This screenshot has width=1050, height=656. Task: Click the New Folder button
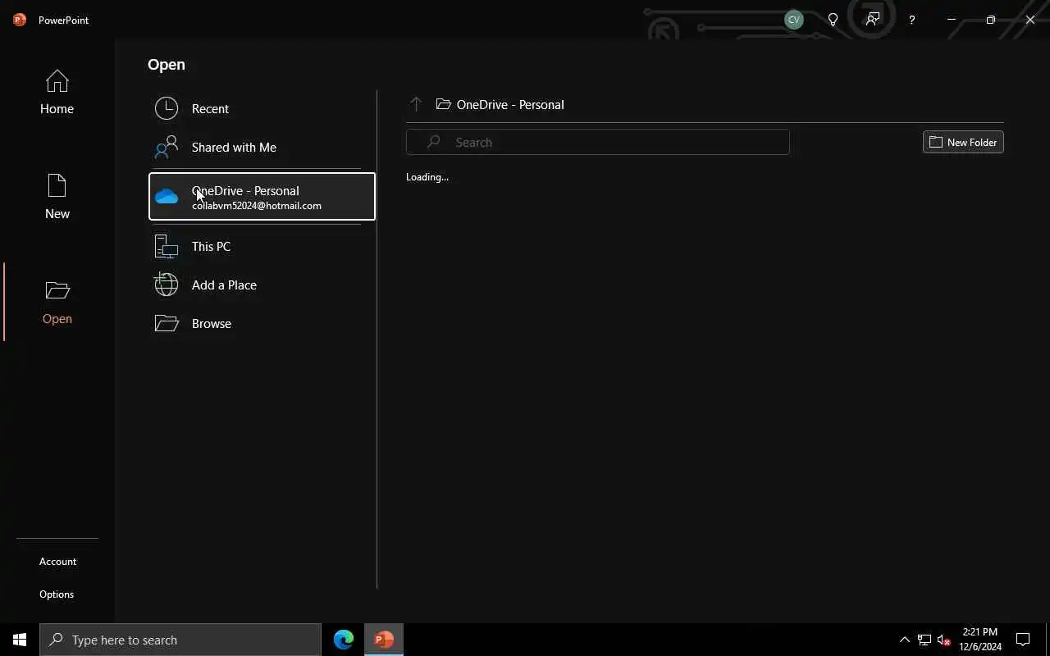963,142
